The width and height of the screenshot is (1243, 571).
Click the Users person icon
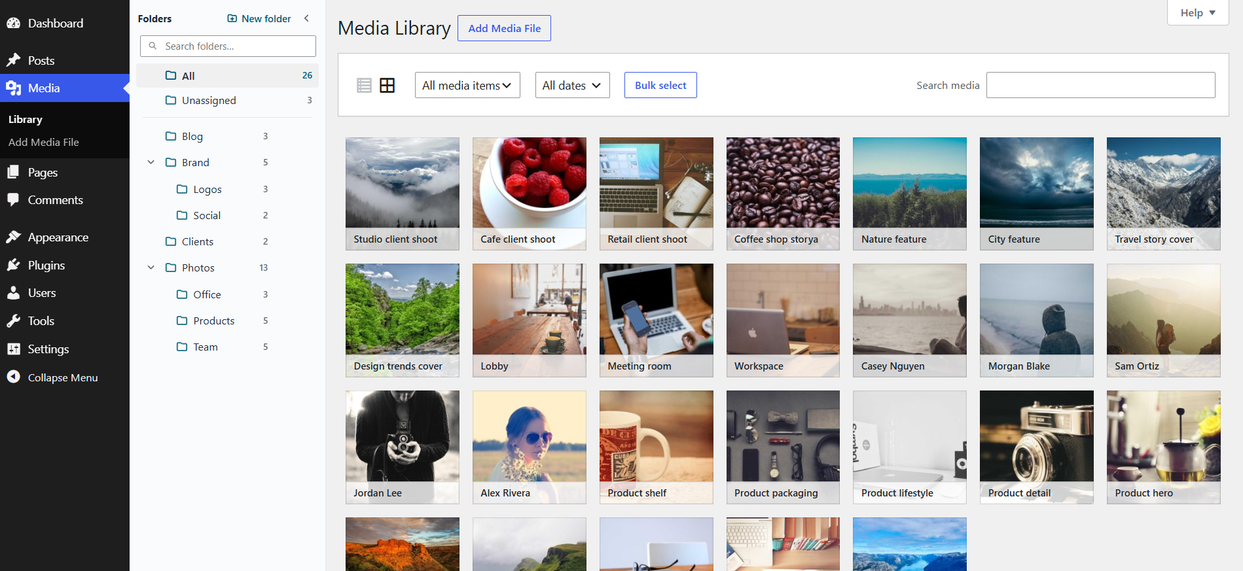click(14, 292)
